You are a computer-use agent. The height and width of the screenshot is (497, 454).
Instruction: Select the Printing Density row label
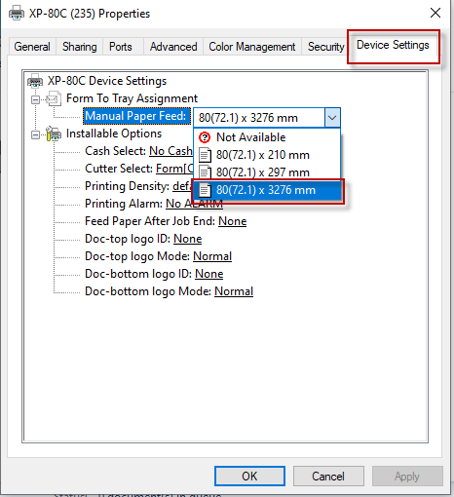pyautogui.click(x=127, y=186)
